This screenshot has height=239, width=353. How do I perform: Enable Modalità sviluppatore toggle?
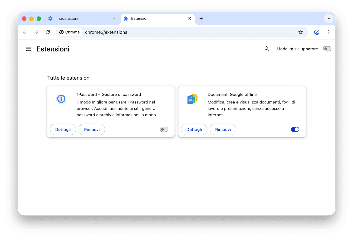click(x=327, y=49)
